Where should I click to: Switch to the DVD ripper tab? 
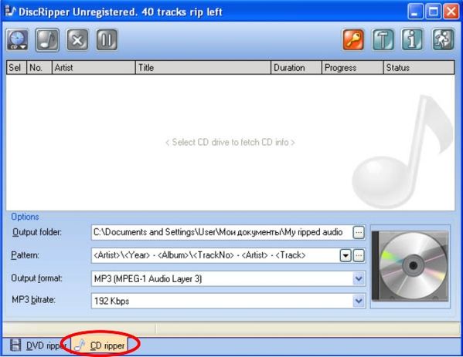tap(38, 345)
